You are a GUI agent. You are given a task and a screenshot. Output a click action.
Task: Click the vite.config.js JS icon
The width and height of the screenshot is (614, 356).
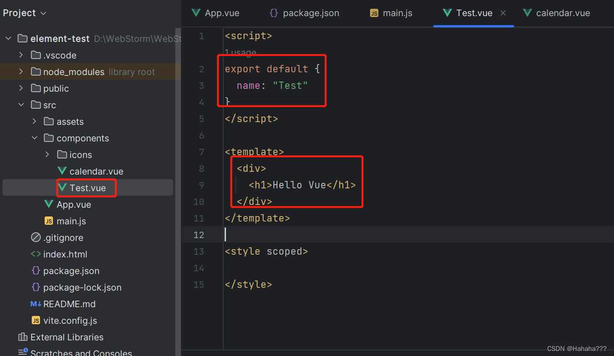[x=35, y=321]
